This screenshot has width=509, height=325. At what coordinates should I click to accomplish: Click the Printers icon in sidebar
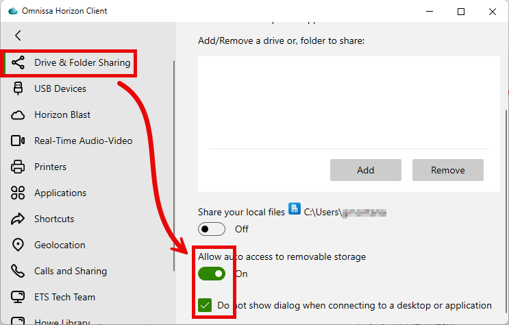(18, 167)
